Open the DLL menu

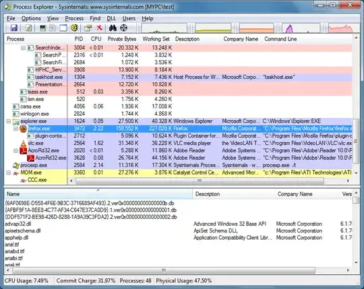click(111, 18)
